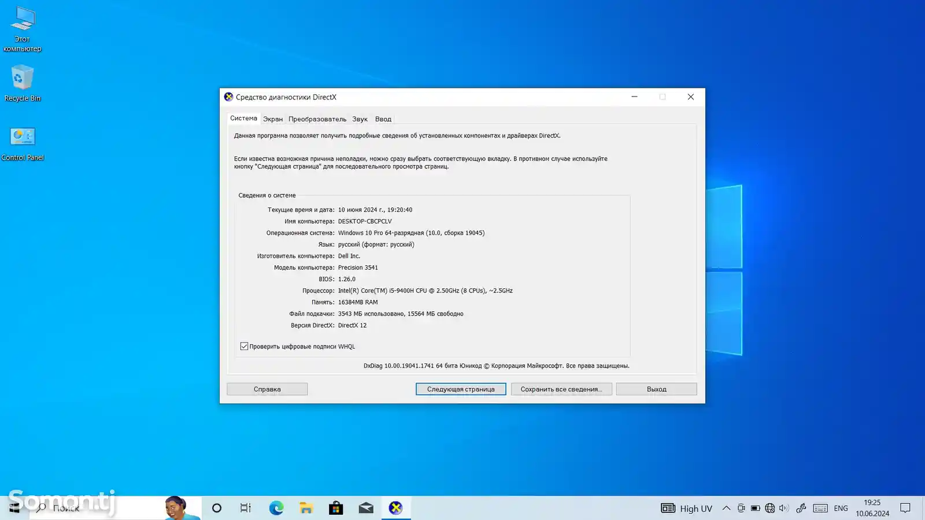Click the Поиск taskbar search box
This screenshot has height=520, width=925.
pos(116,508)
